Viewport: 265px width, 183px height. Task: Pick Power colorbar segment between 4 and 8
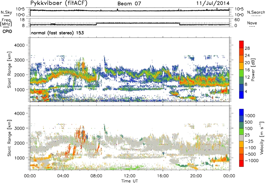click(241, 88)
